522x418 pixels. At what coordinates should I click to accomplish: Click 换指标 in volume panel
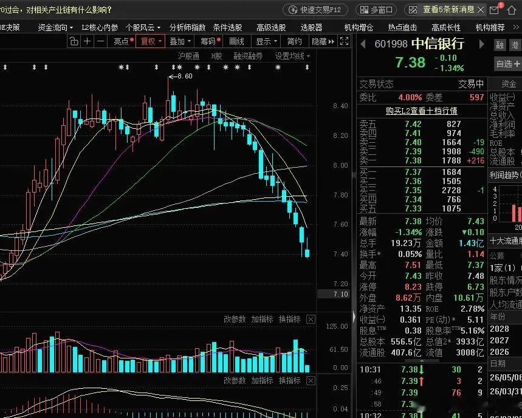(x=289, y=320)
